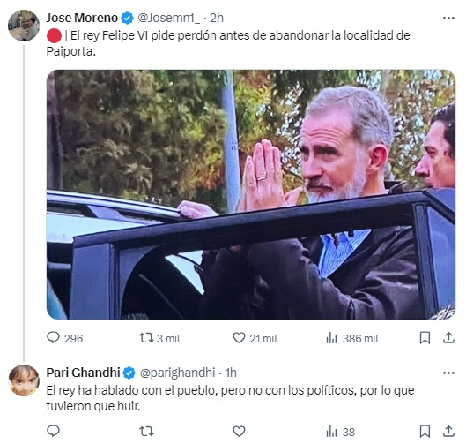Retweet Jose Moreno's post with 3 mil reposts
The height and width of the screenshot is (444, 466).
(x=159, y=338)
